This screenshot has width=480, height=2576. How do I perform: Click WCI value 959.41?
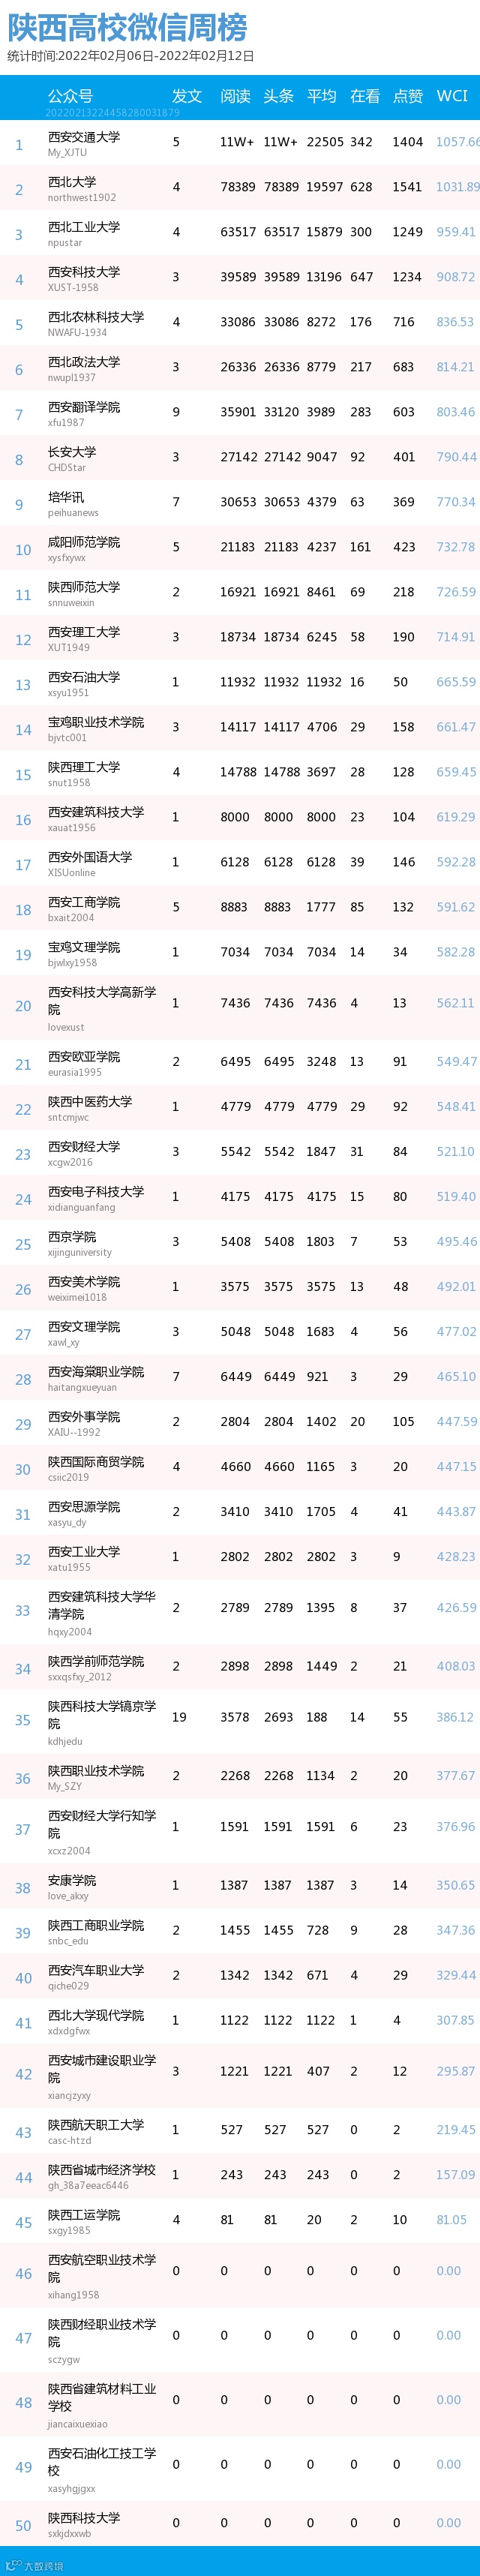pyautogui.click(x=456, y=232)
